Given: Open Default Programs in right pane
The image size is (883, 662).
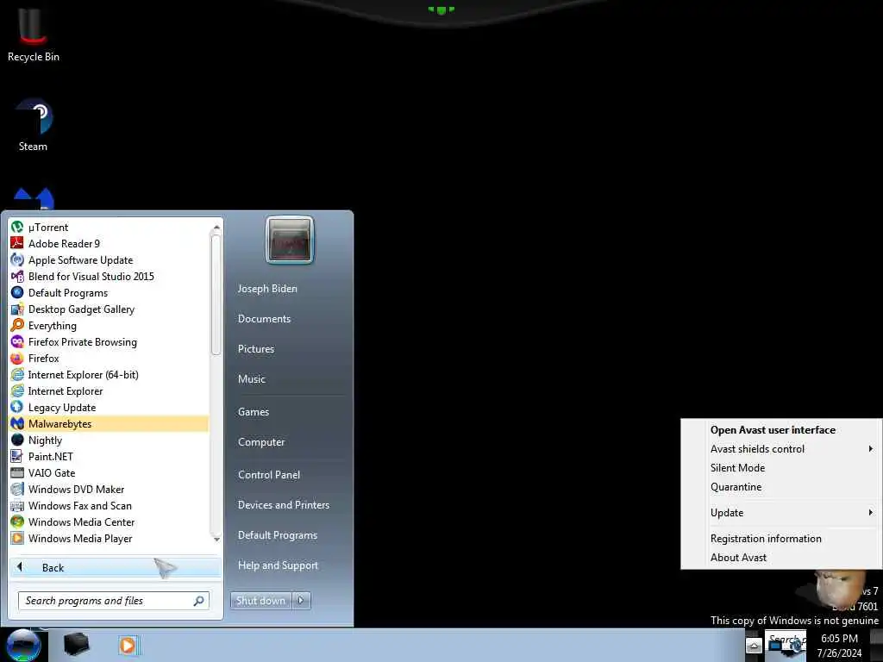Looking at the screenshot, I should [x=277, y=534].
